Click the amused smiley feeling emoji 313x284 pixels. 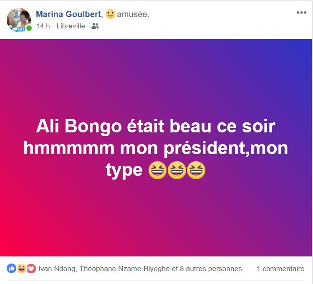110,14
